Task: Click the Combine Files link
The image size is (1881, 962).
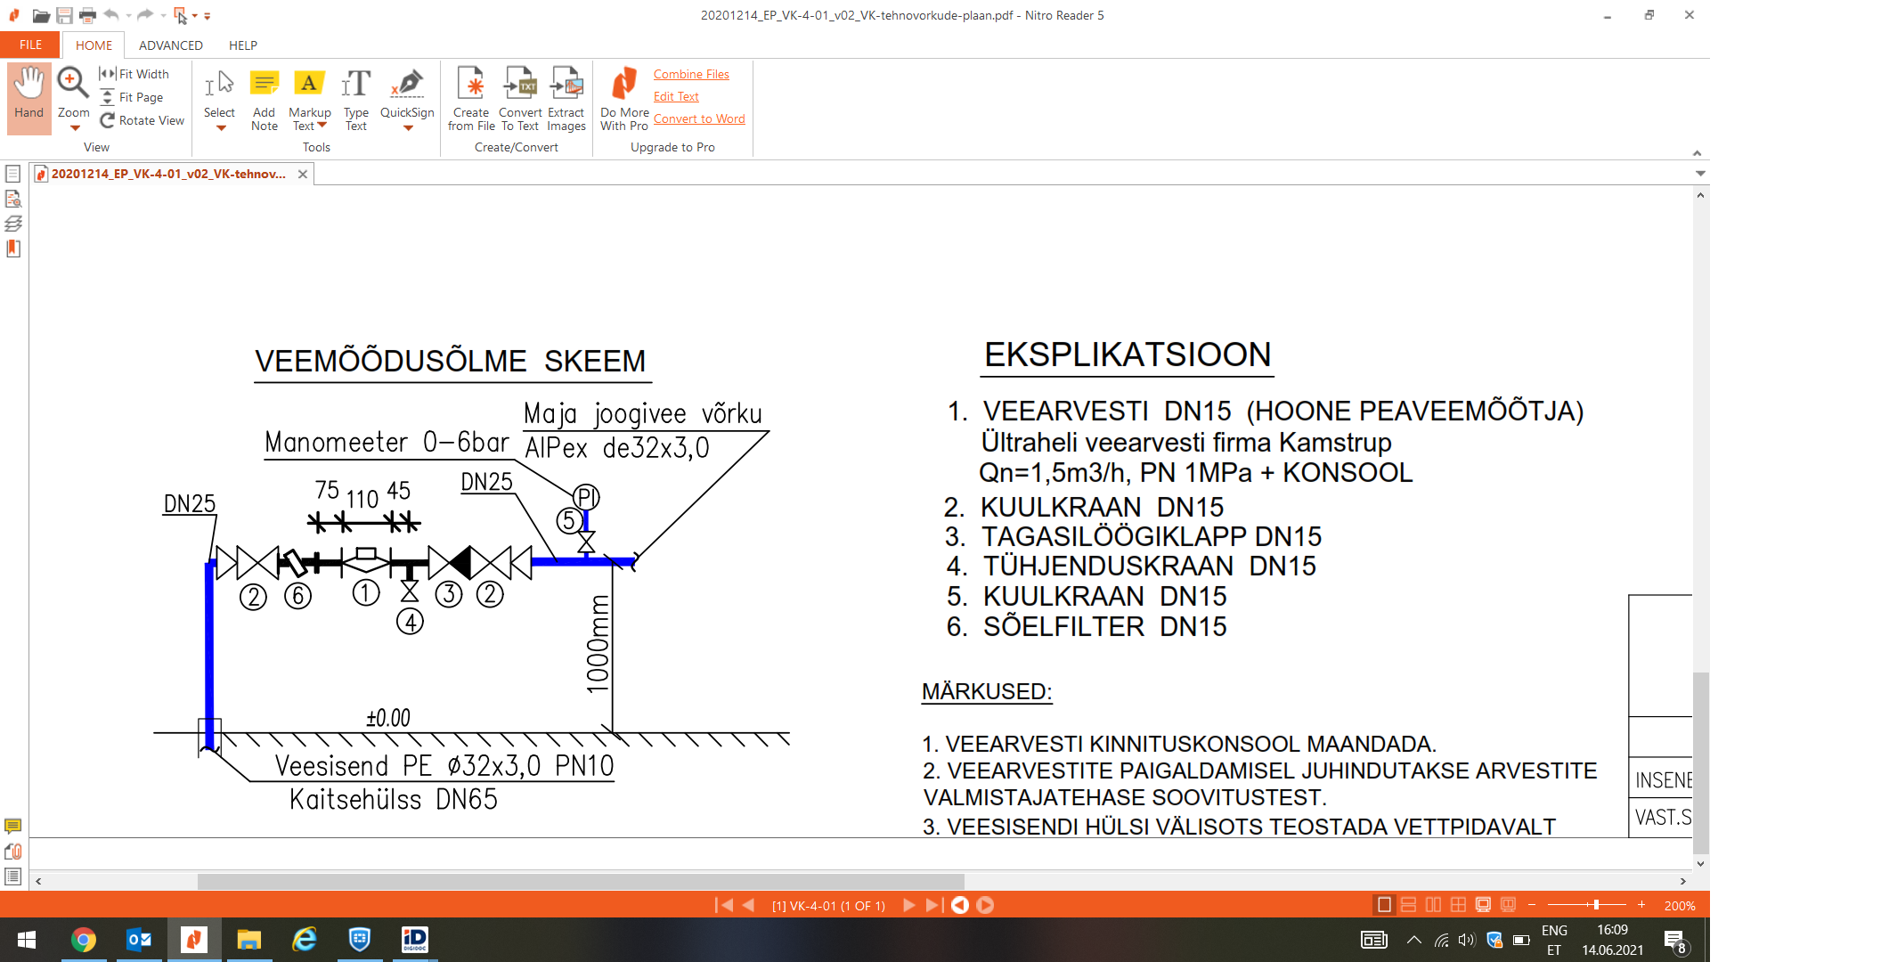Action: pyautogui.click(x=691, y=74)
